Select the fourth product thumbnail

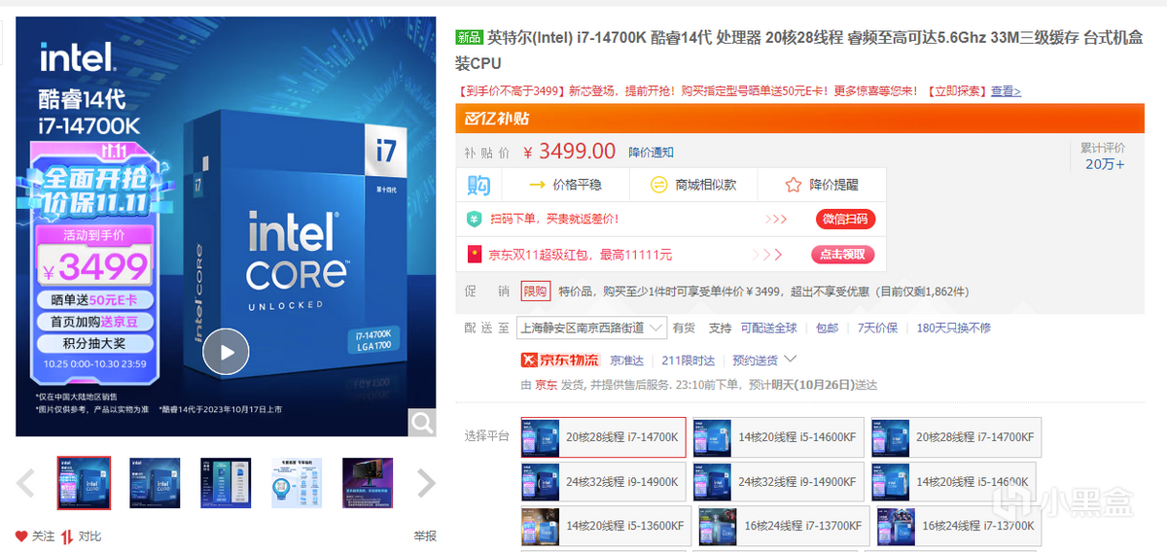tap(297, 483)
